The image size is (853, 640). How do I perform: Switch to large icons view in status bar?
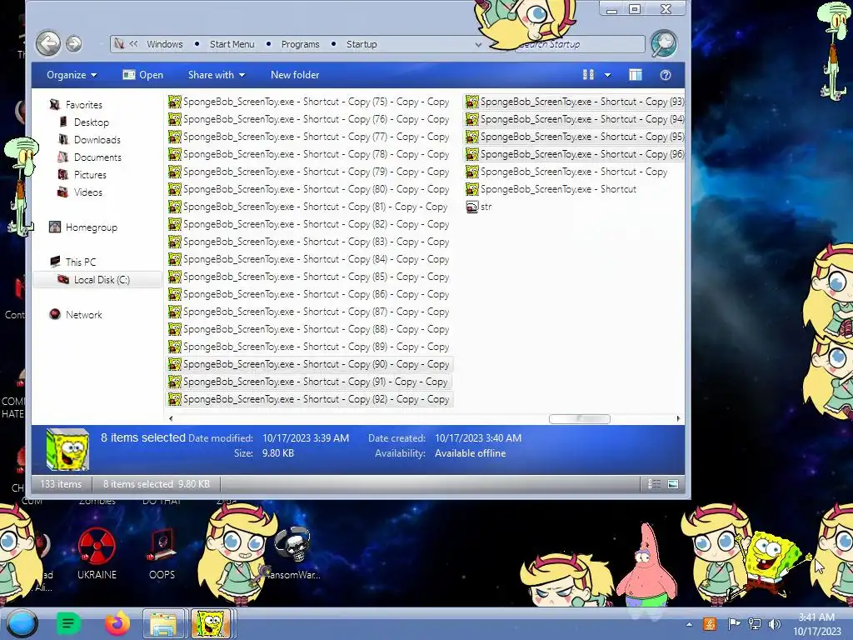673,484
